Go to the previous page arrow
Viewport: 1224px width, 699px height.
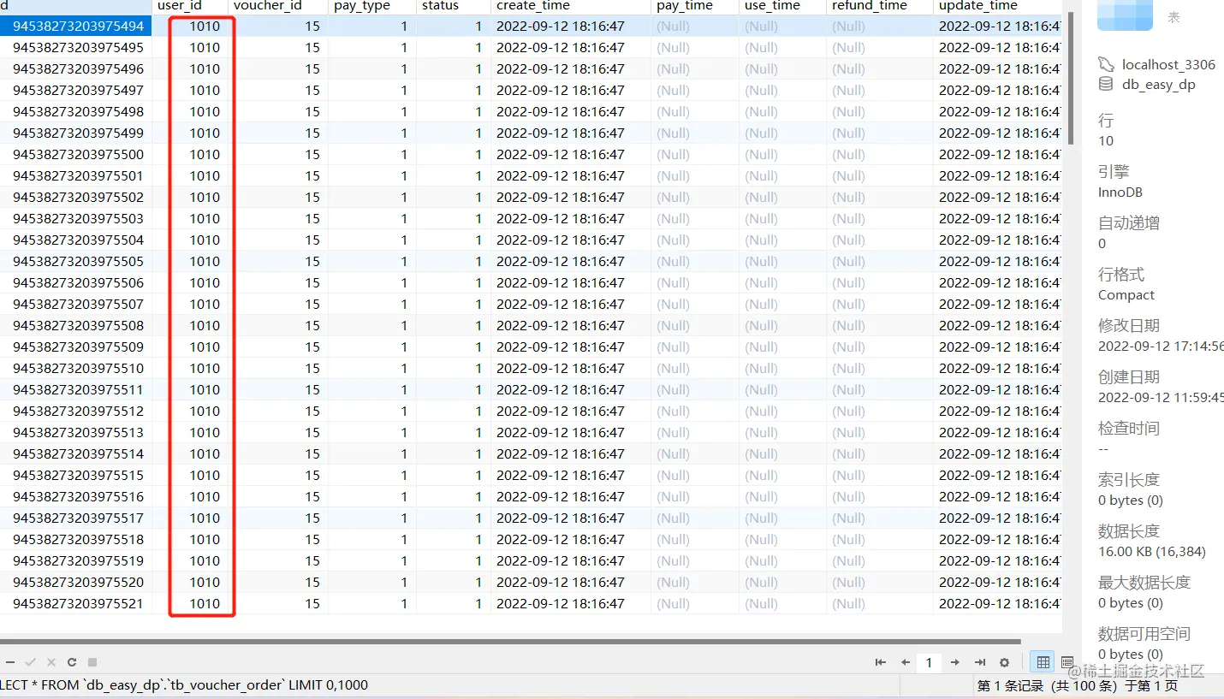[x=905, y=662]
